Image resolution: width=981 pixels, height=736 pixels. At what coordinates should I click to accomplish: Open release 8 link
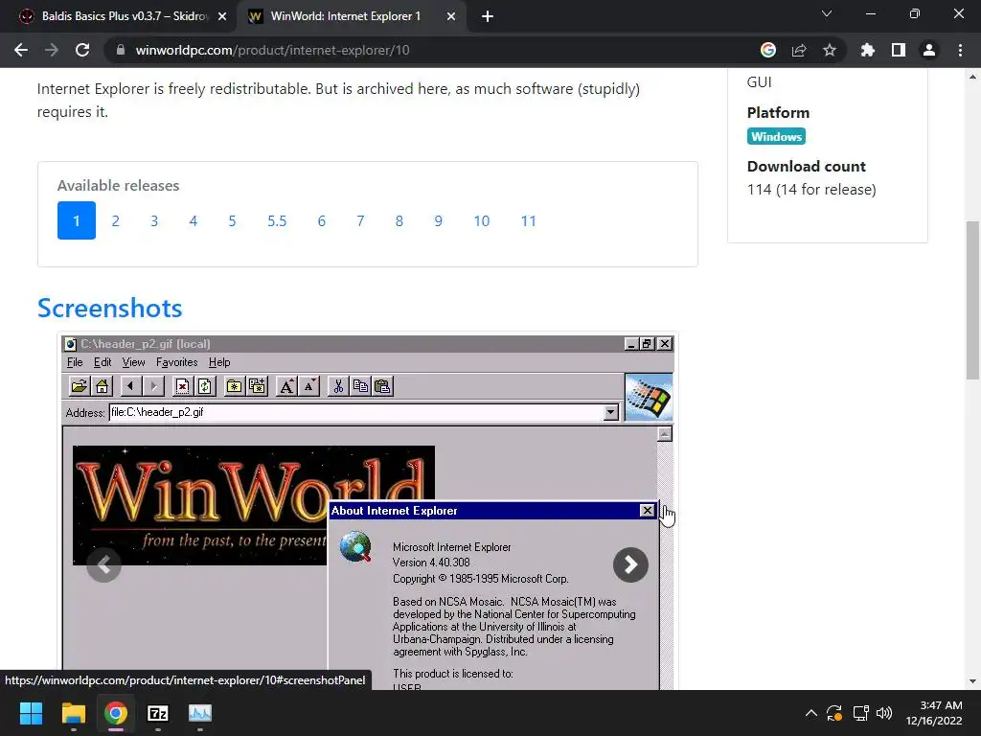tap(399, 220)
